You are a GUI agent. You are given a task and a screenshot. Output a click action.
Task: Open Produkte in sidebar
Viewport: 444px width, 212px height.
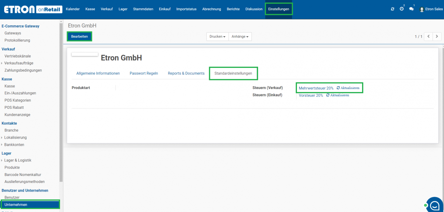(12, 167)
